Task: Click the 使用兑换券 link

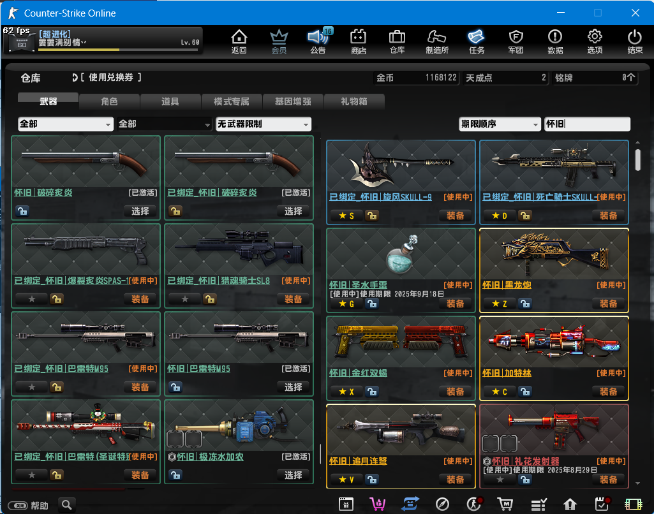Action: click(x=110, y=77)
